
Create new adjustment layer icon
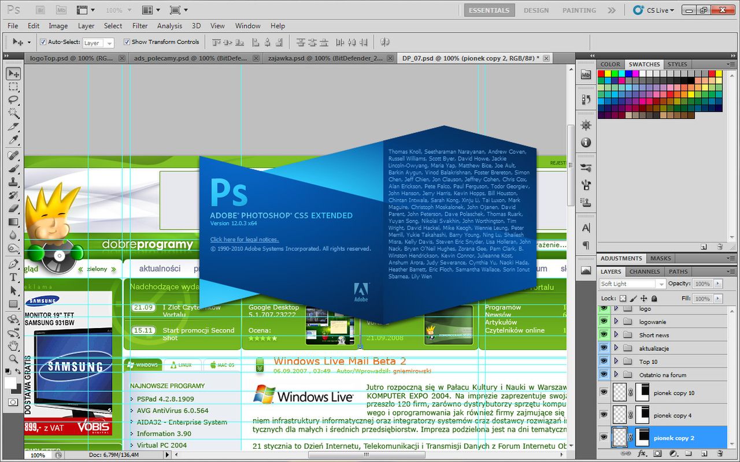coord(673,454)
